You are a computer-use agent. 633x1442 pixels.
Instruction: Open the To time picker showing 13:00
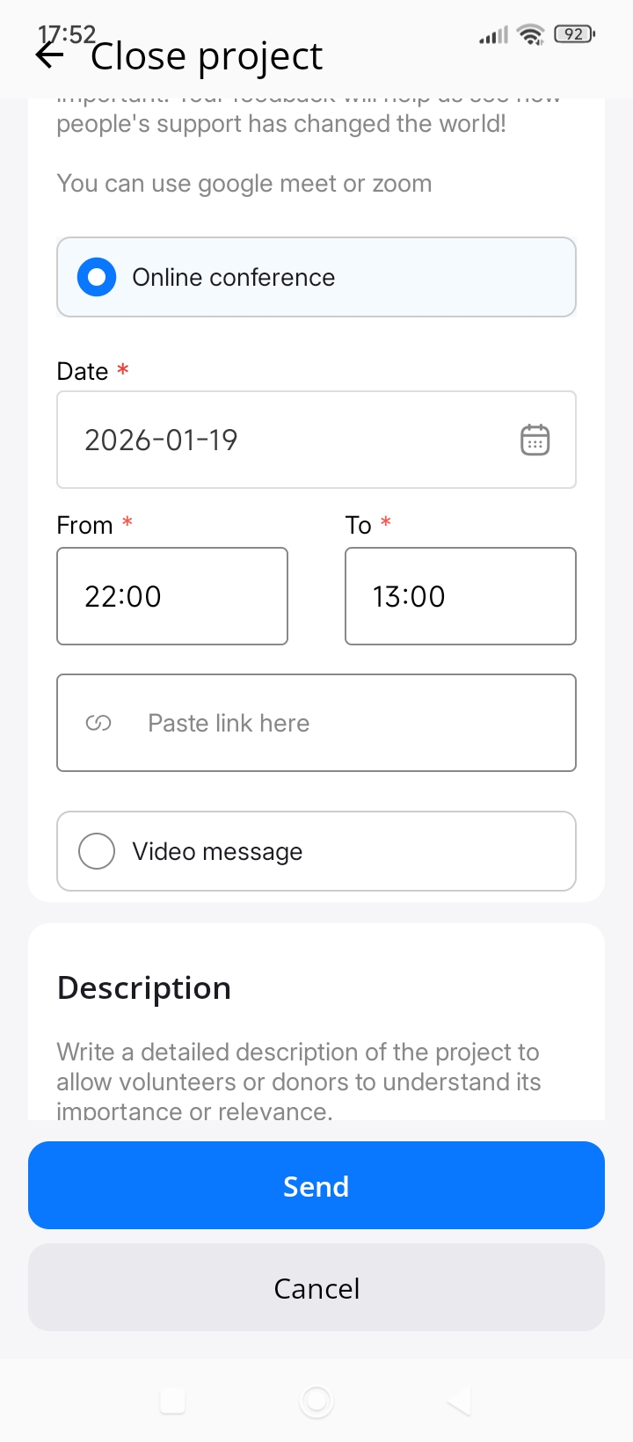pos(460,596)
